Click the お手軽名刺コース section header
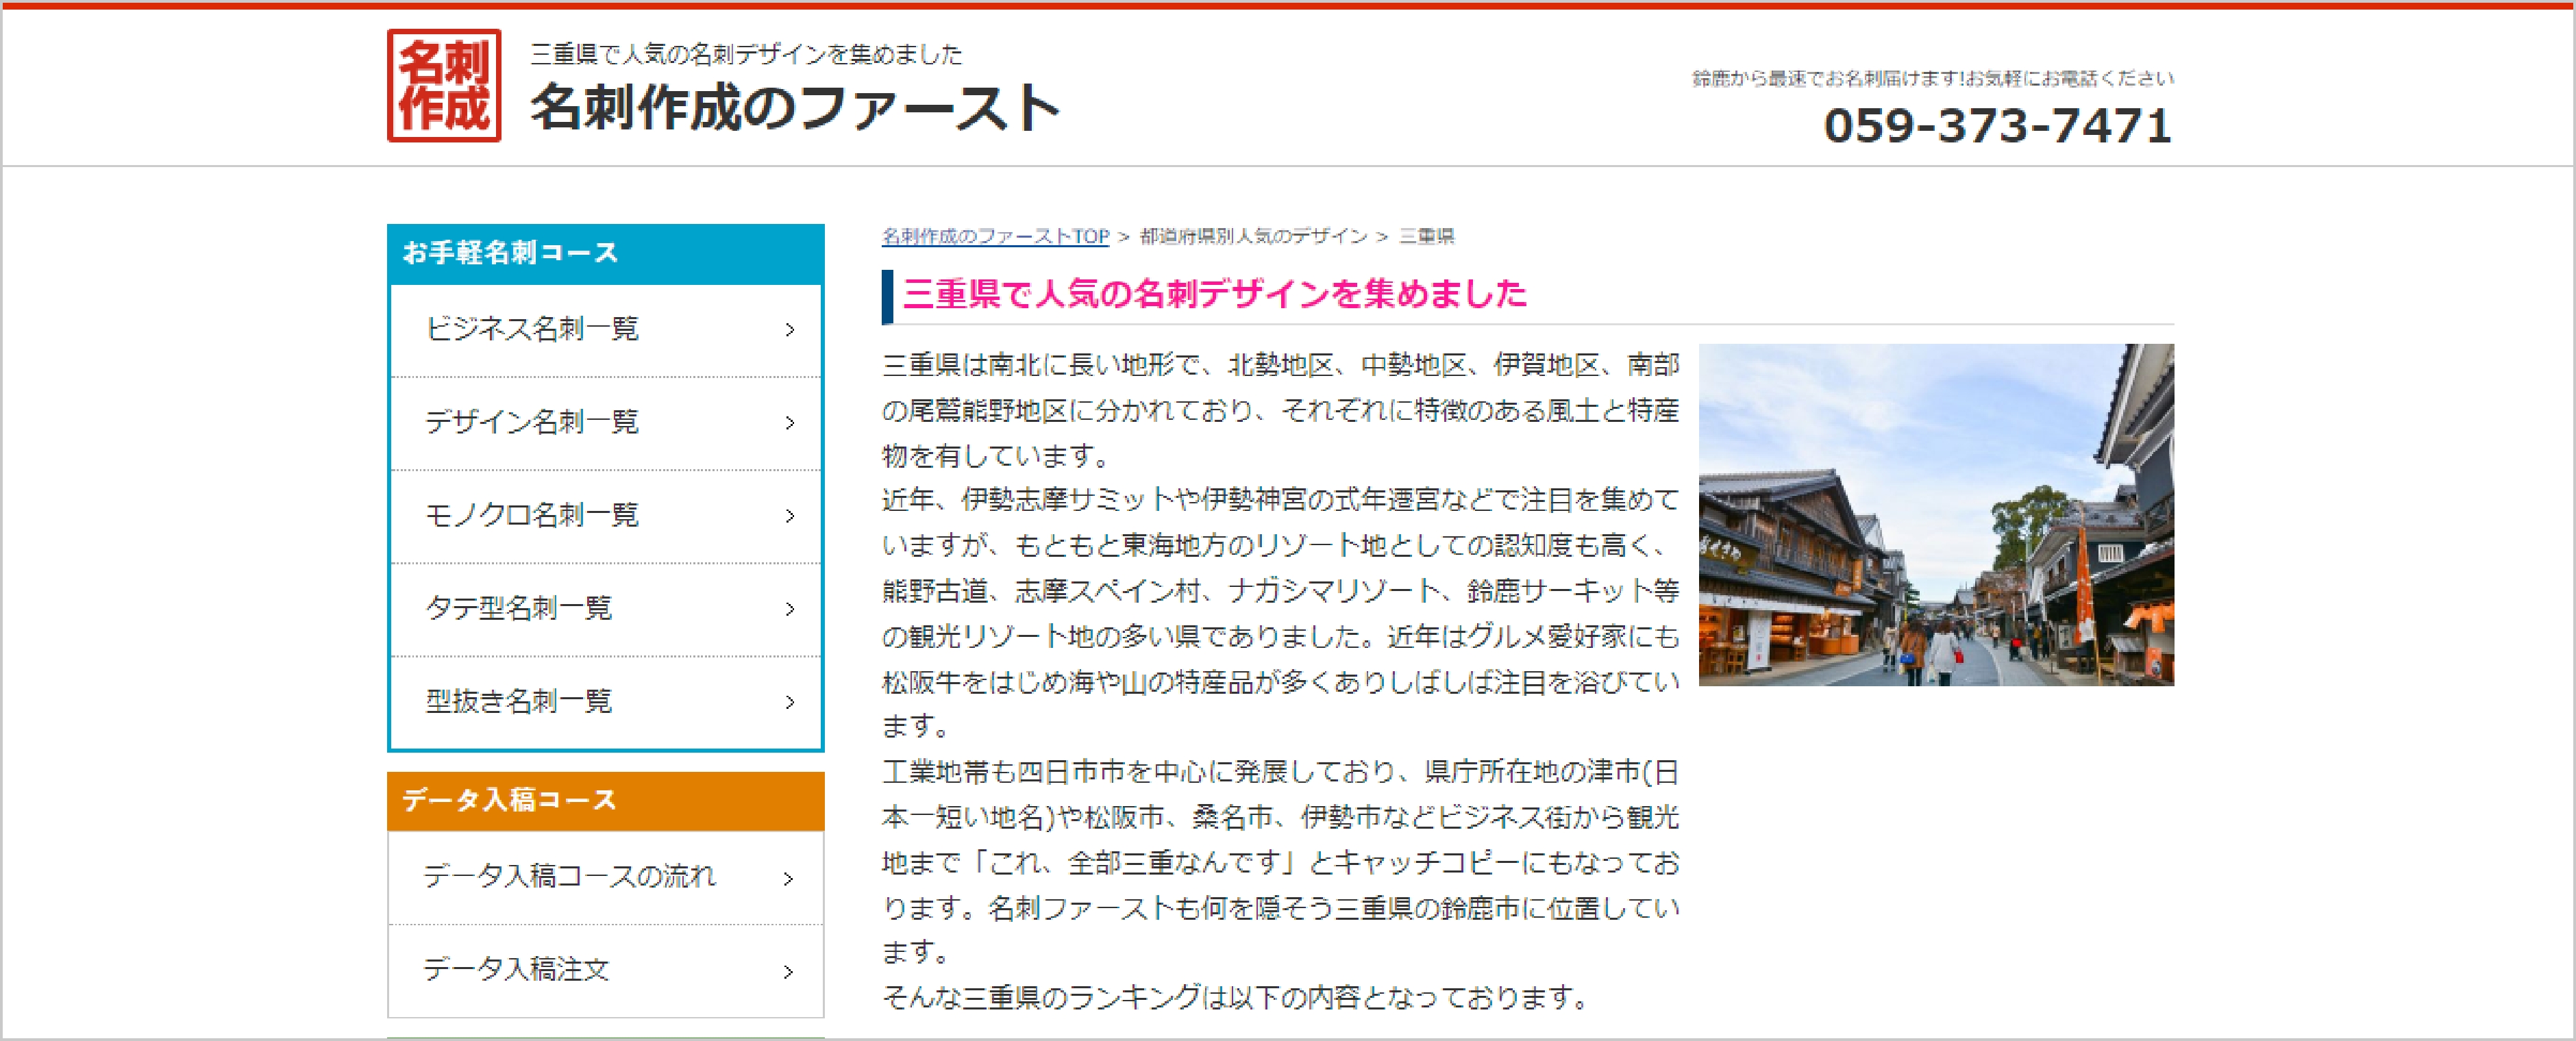This screenshot has height=1041, width=2576. click(606, 254)
